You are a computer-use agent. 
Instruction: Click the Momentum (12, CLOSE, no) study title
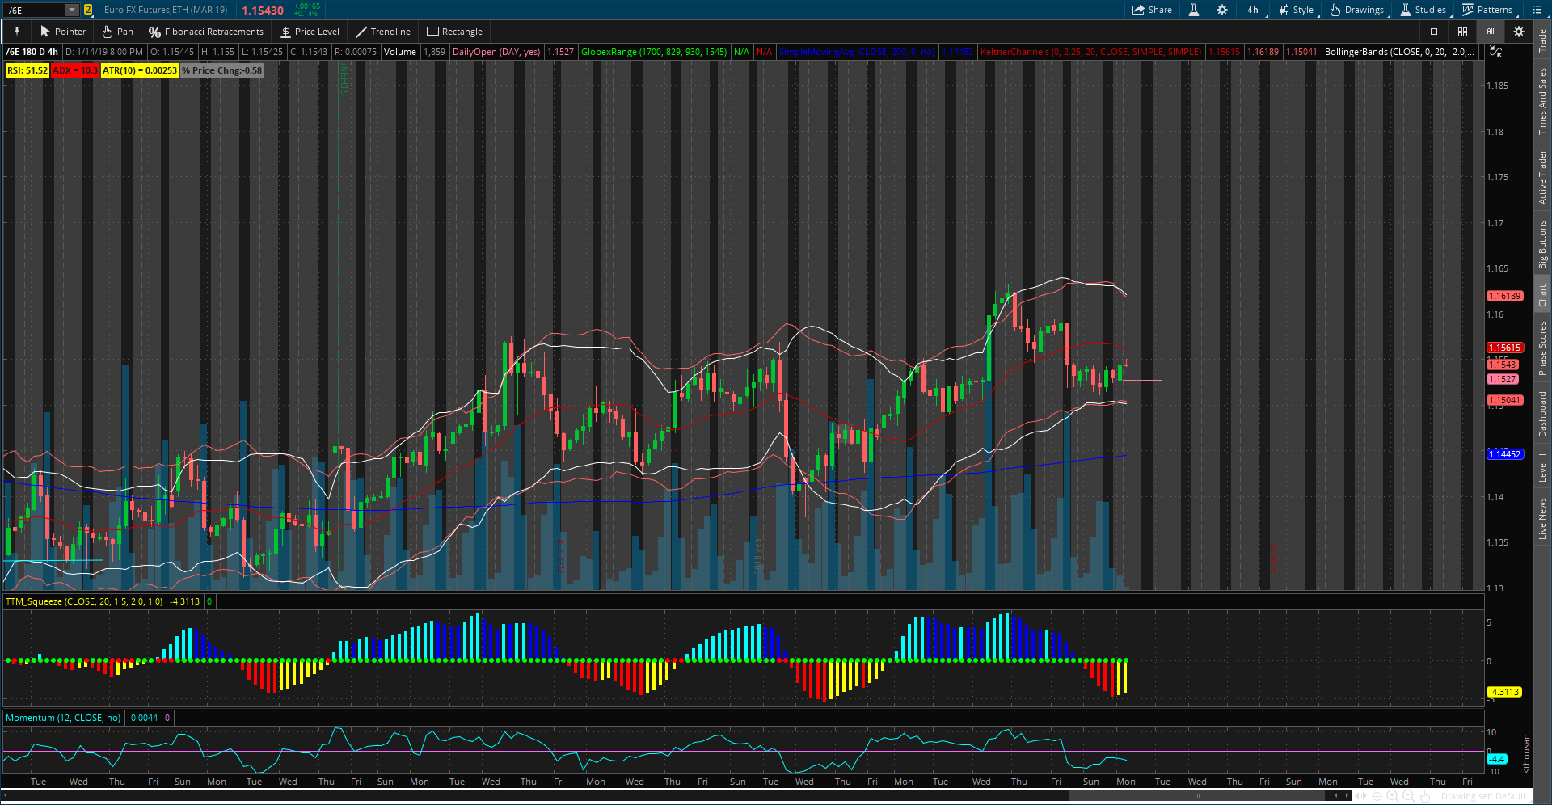click(63, 718)
